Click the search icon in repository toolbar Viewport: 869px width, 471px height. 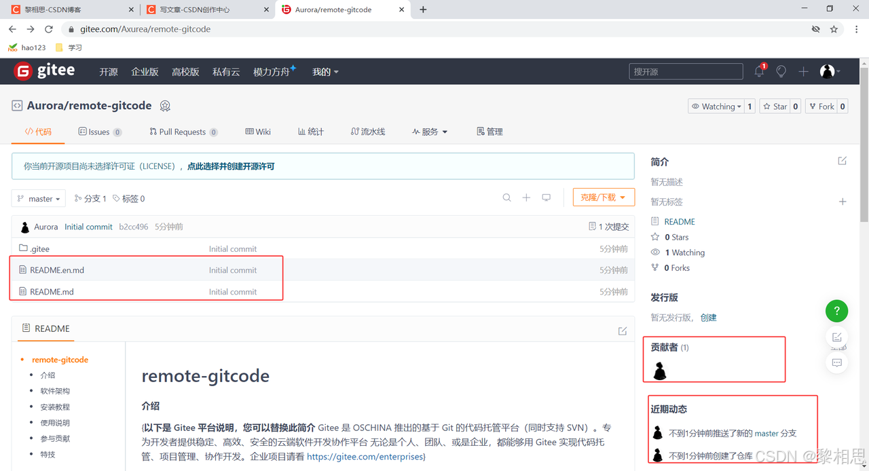point(506,197)
